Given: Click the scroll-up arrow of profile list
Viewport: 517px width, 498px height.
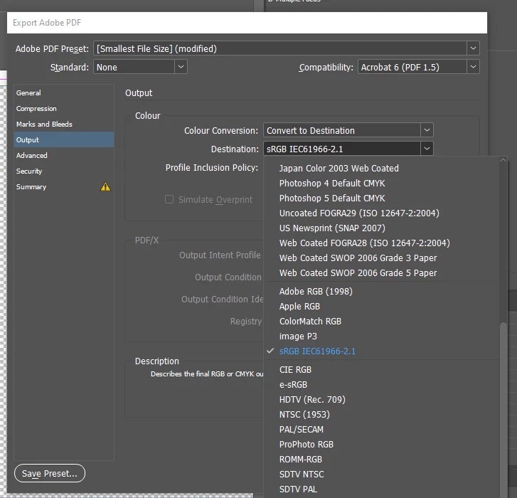Looking at the screenshot, I should (503, 160).
